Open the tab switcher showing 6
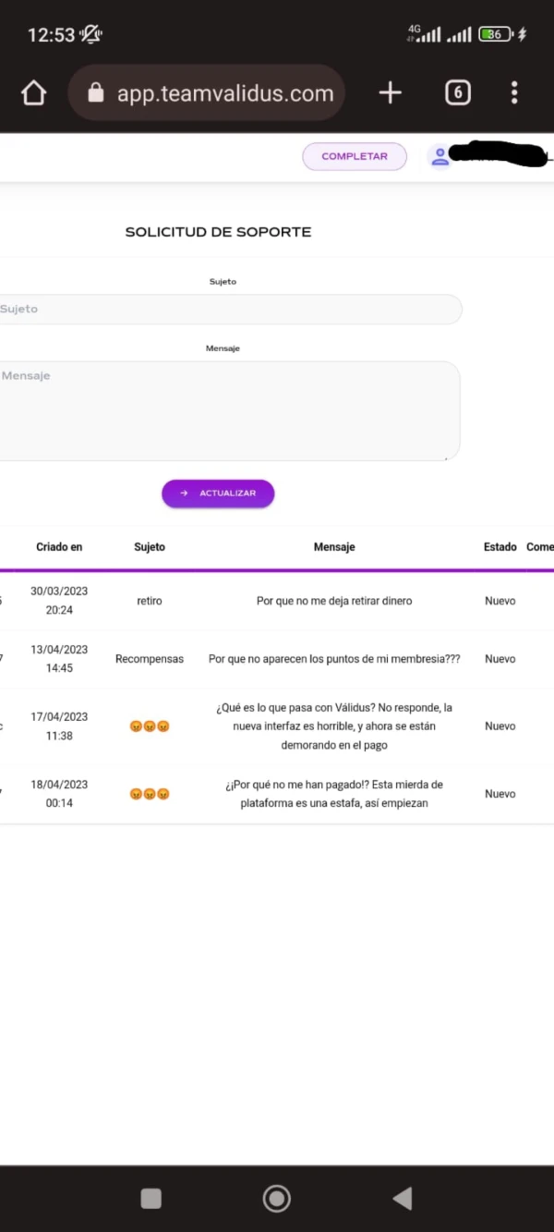The image size is (554, 1232). pos(457,92)
